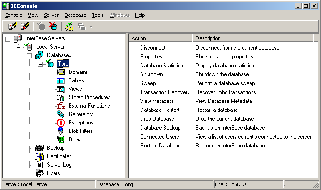
Task: Maximize the IBConsole window
Action: 306,6
